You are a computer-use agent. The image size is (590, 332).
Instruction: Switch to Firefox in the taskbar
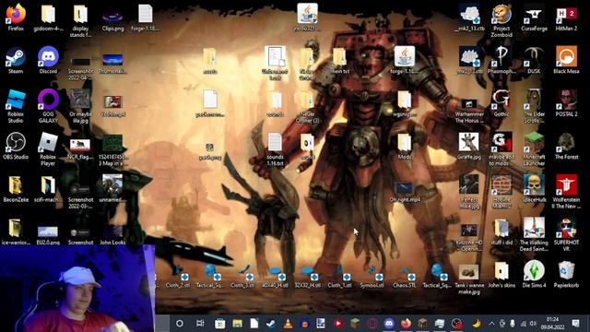point(406,324)
